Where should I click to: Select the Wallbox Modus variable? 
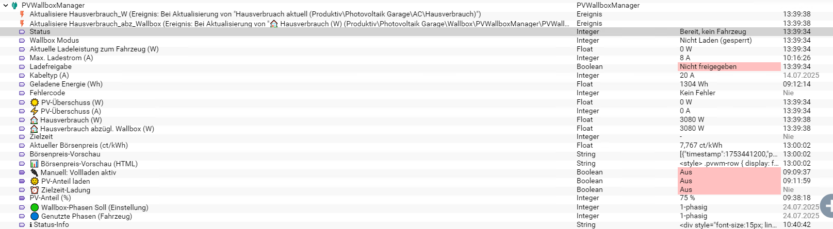[54, 41]
